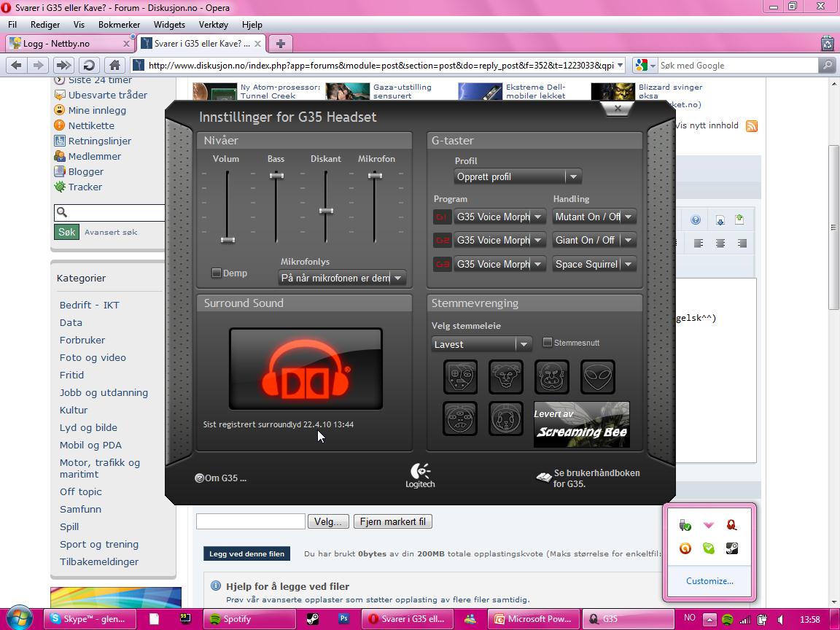This screenshot has height=630, width=840.
Task: Open the Velg stemmeleie Lavest dropdown
Action: [x=481, y=344]
